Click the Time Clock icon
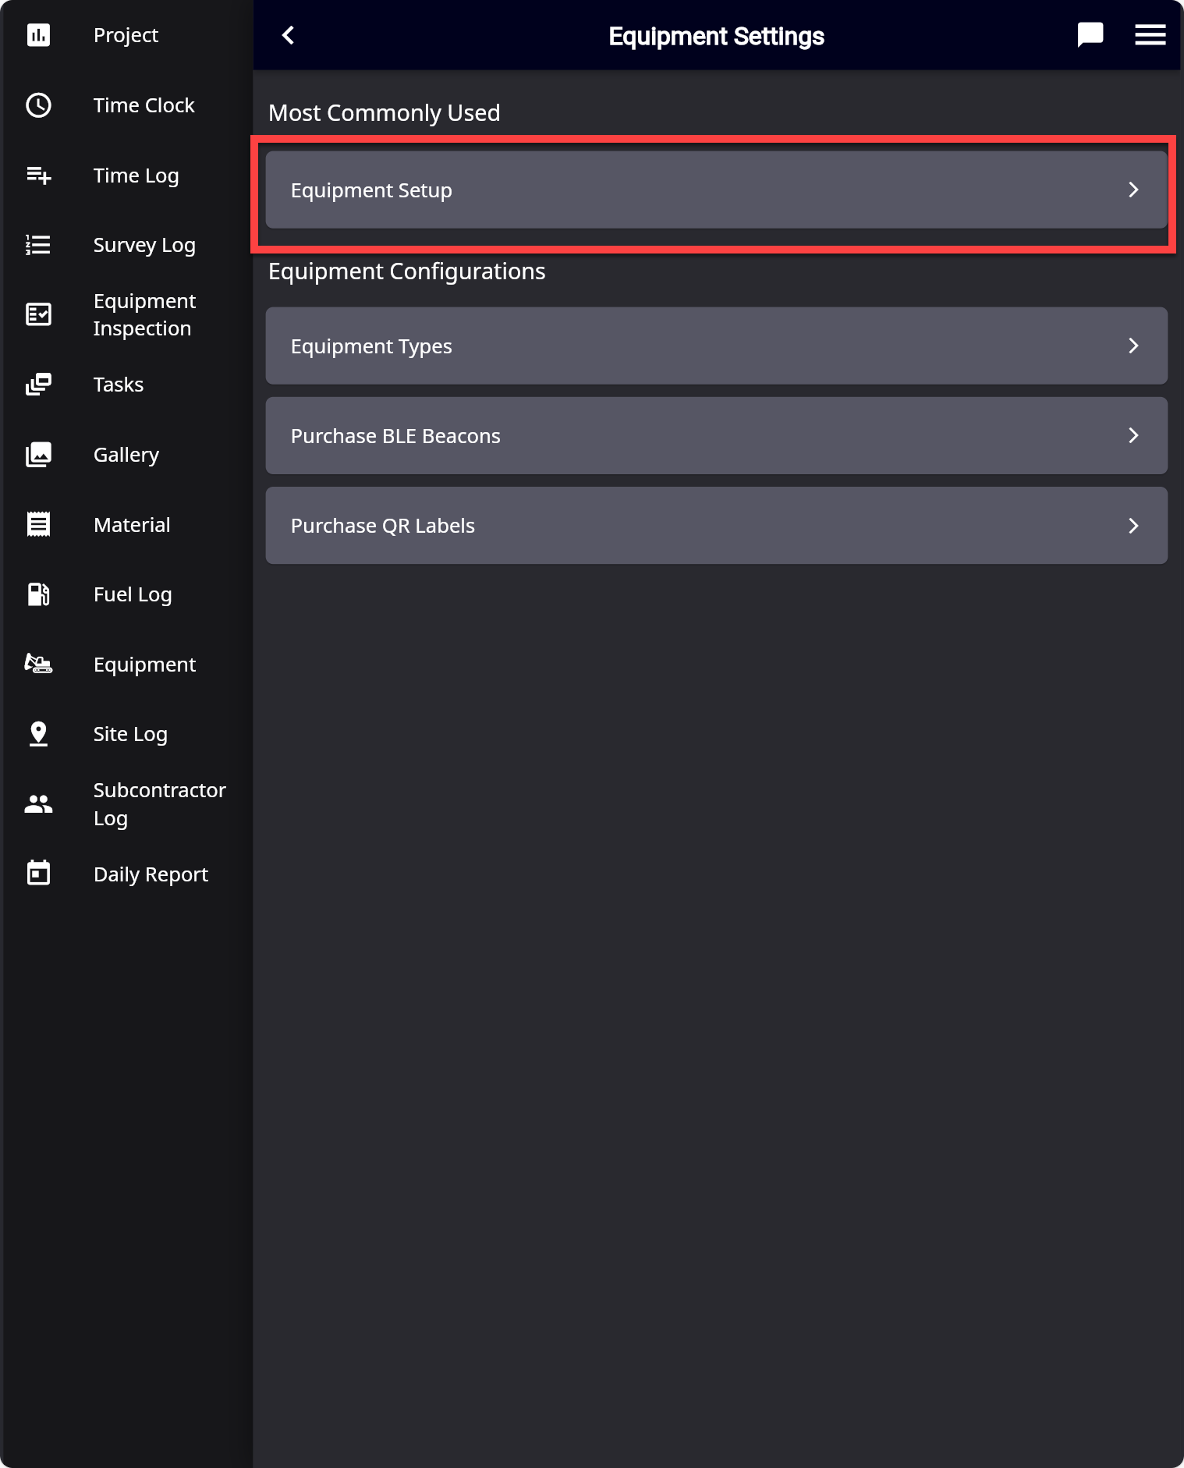This screenshot has height=1468, width=1184. coord(38,105)
